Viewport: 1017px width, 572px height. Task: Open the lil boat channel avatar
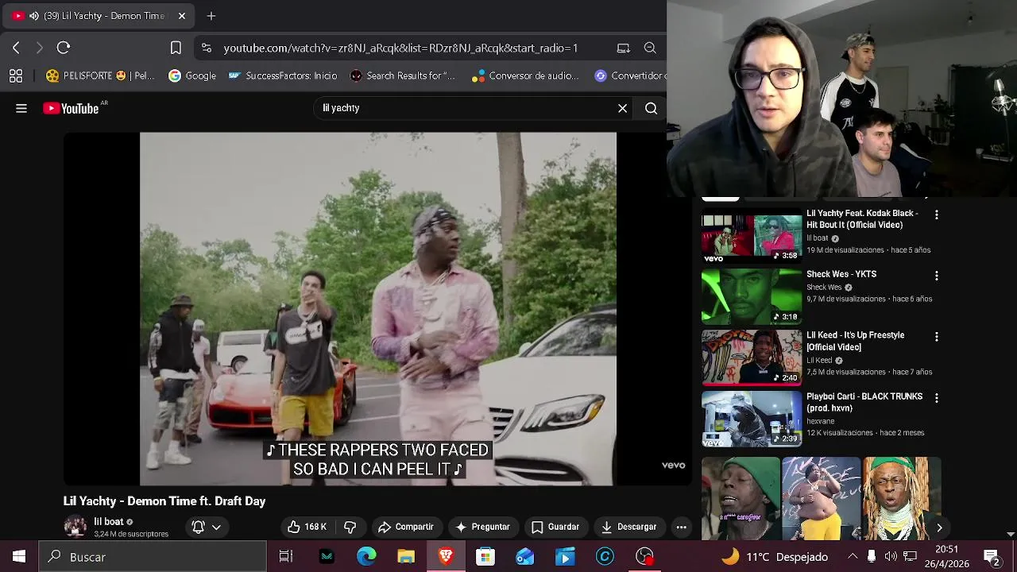(75, 527)
